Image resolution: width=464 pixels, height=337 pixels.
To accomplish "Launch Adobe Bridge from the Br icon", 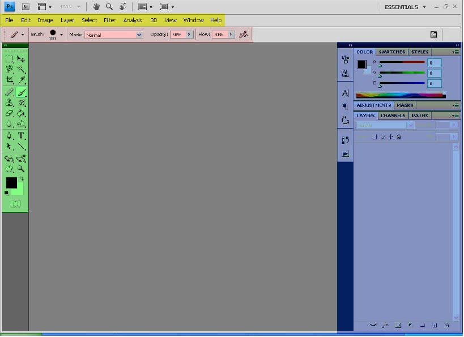I will 25,7.
